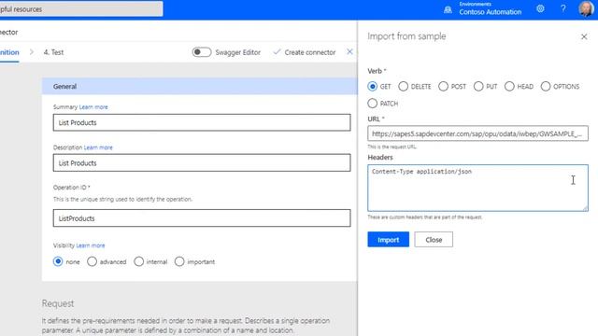The width and height of the screenshot is (598, 336).
Task: Select the OPTIONS verb radio button
Action: tap(546, 87)
